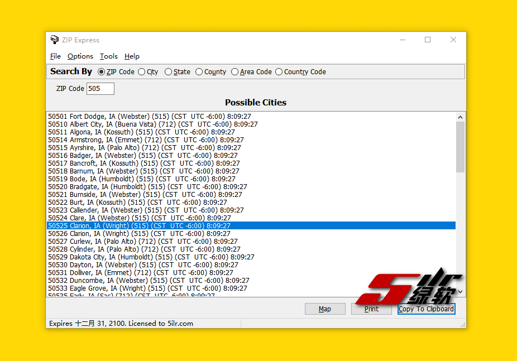Open the Help menu

(132, 56)
